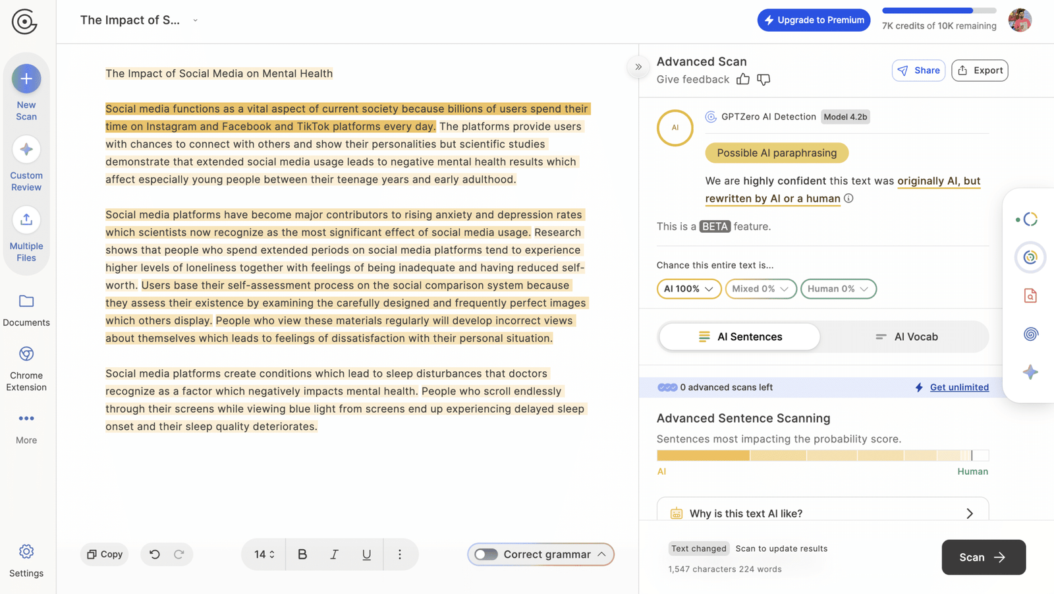Apply italic formatting from the toolbar
The height and width of the screenshot is (594, 1054).
[334, 554]
